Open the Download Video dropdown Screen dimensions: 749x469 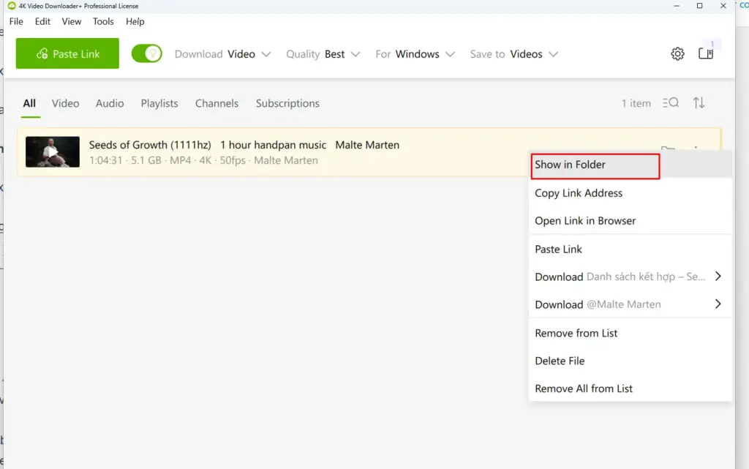(222, 54)
